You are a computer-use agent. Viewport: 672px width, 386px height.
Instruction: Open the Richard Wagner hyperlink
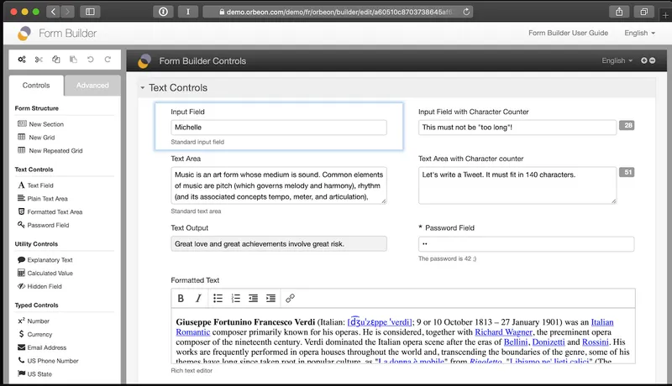(503, 332)
